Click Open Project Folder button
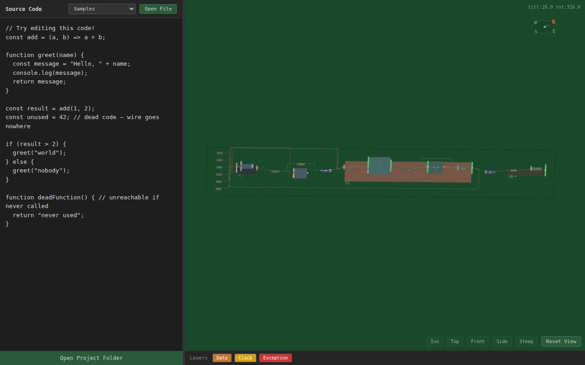Viewport: 585px width, 365px height. (91, 358)
